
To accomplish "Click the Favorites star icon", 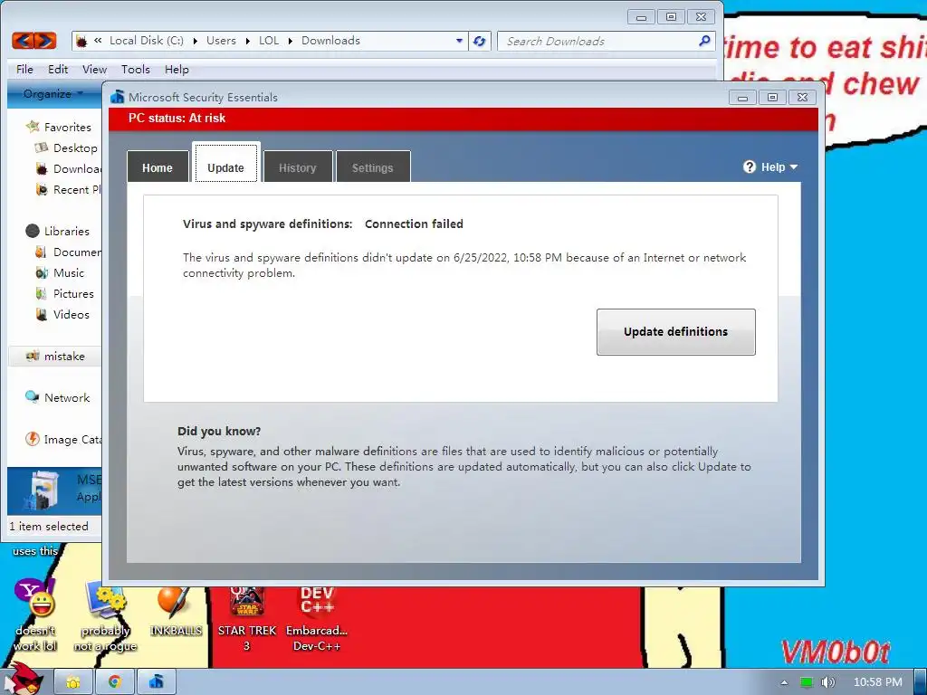I will pyautogui.click(x=33, y=127).
